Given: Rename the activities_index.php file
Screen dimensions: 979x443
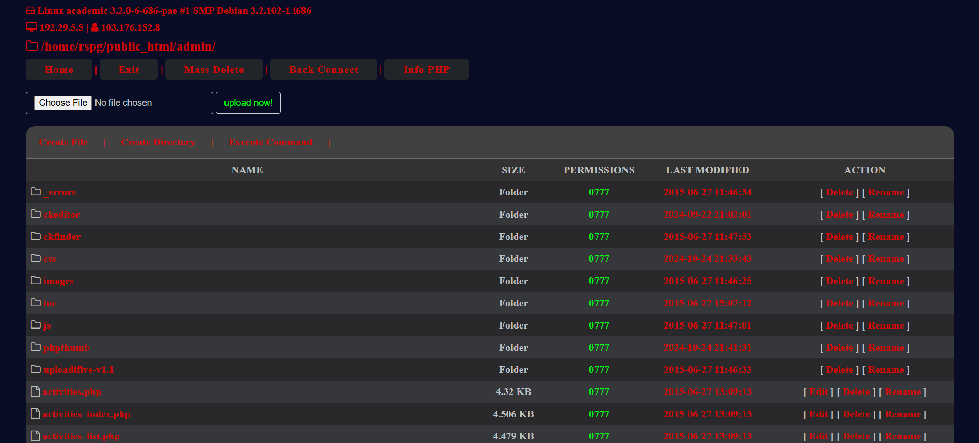Looking at the screenshot, I should click(903, 414).
